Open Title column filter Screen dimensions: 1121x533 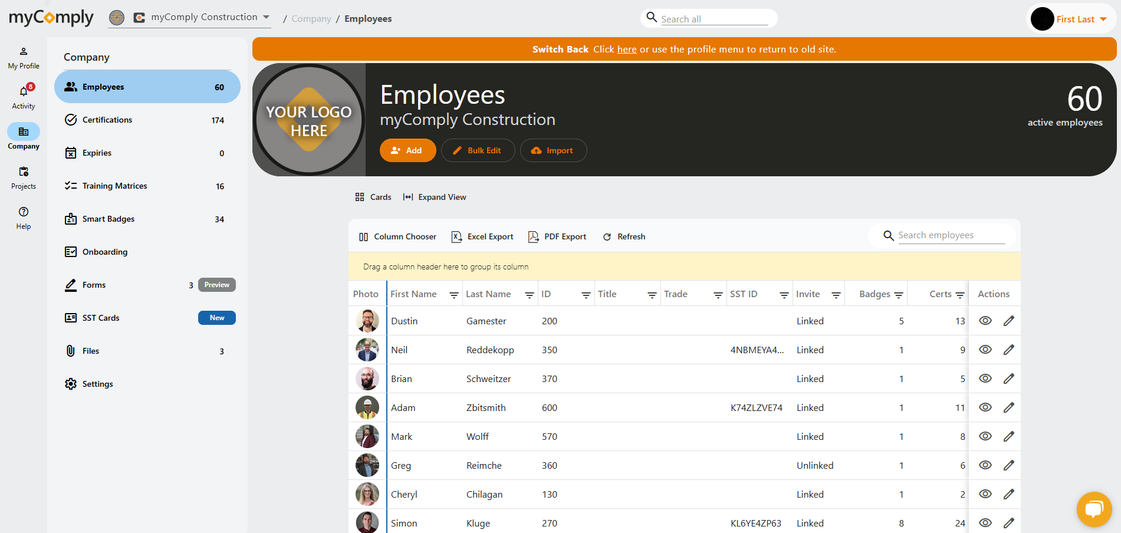pyautogui.click(x=652, y=295)
